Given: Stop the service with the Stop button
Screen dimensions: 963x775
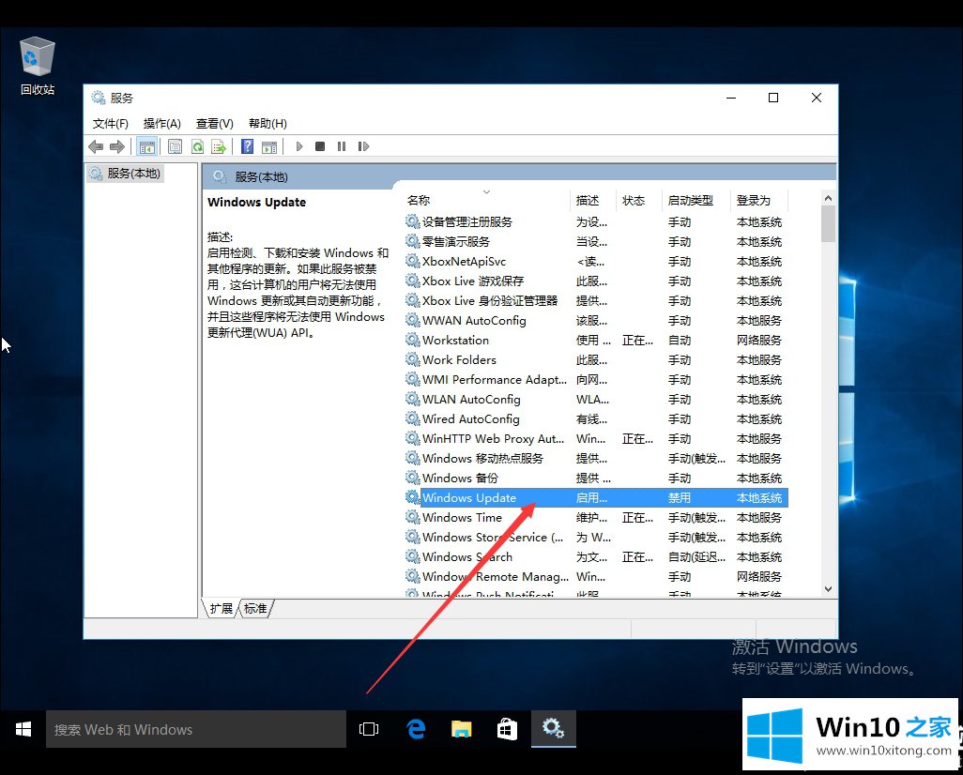Looking at the screenshot, I should tap(320, 146).
